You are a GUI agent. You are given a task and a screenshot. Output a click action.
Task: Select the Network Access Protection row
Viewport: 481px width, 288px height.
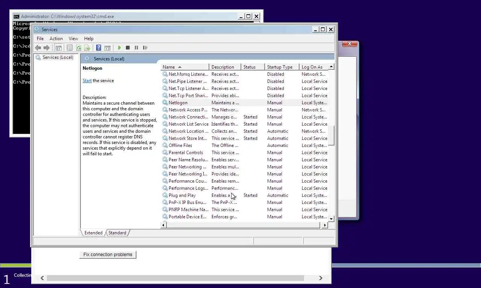coord(245,110)
